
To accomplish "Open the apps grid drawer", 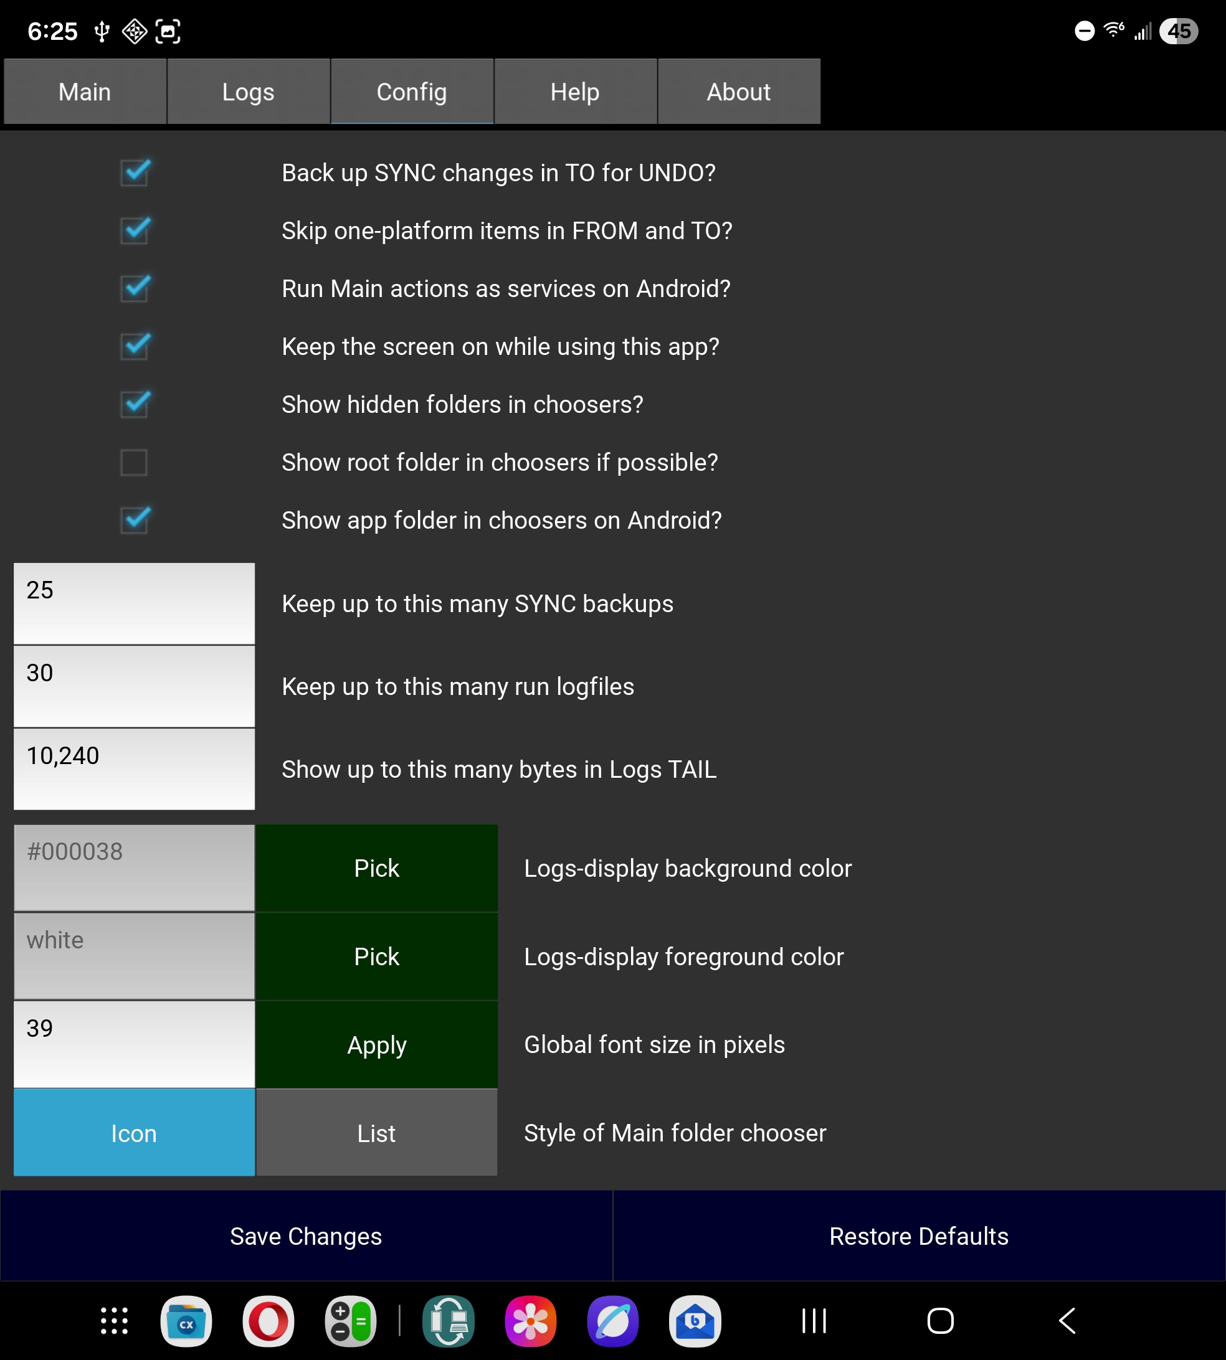I will 114,1321.
